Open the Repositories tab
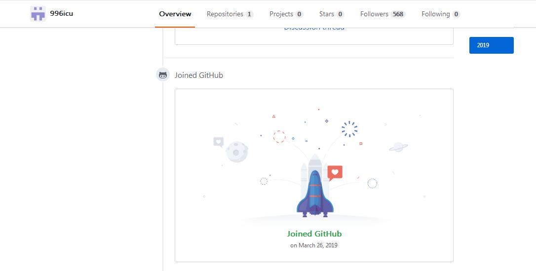Screen dimensions: 536x271 point(230,14)
